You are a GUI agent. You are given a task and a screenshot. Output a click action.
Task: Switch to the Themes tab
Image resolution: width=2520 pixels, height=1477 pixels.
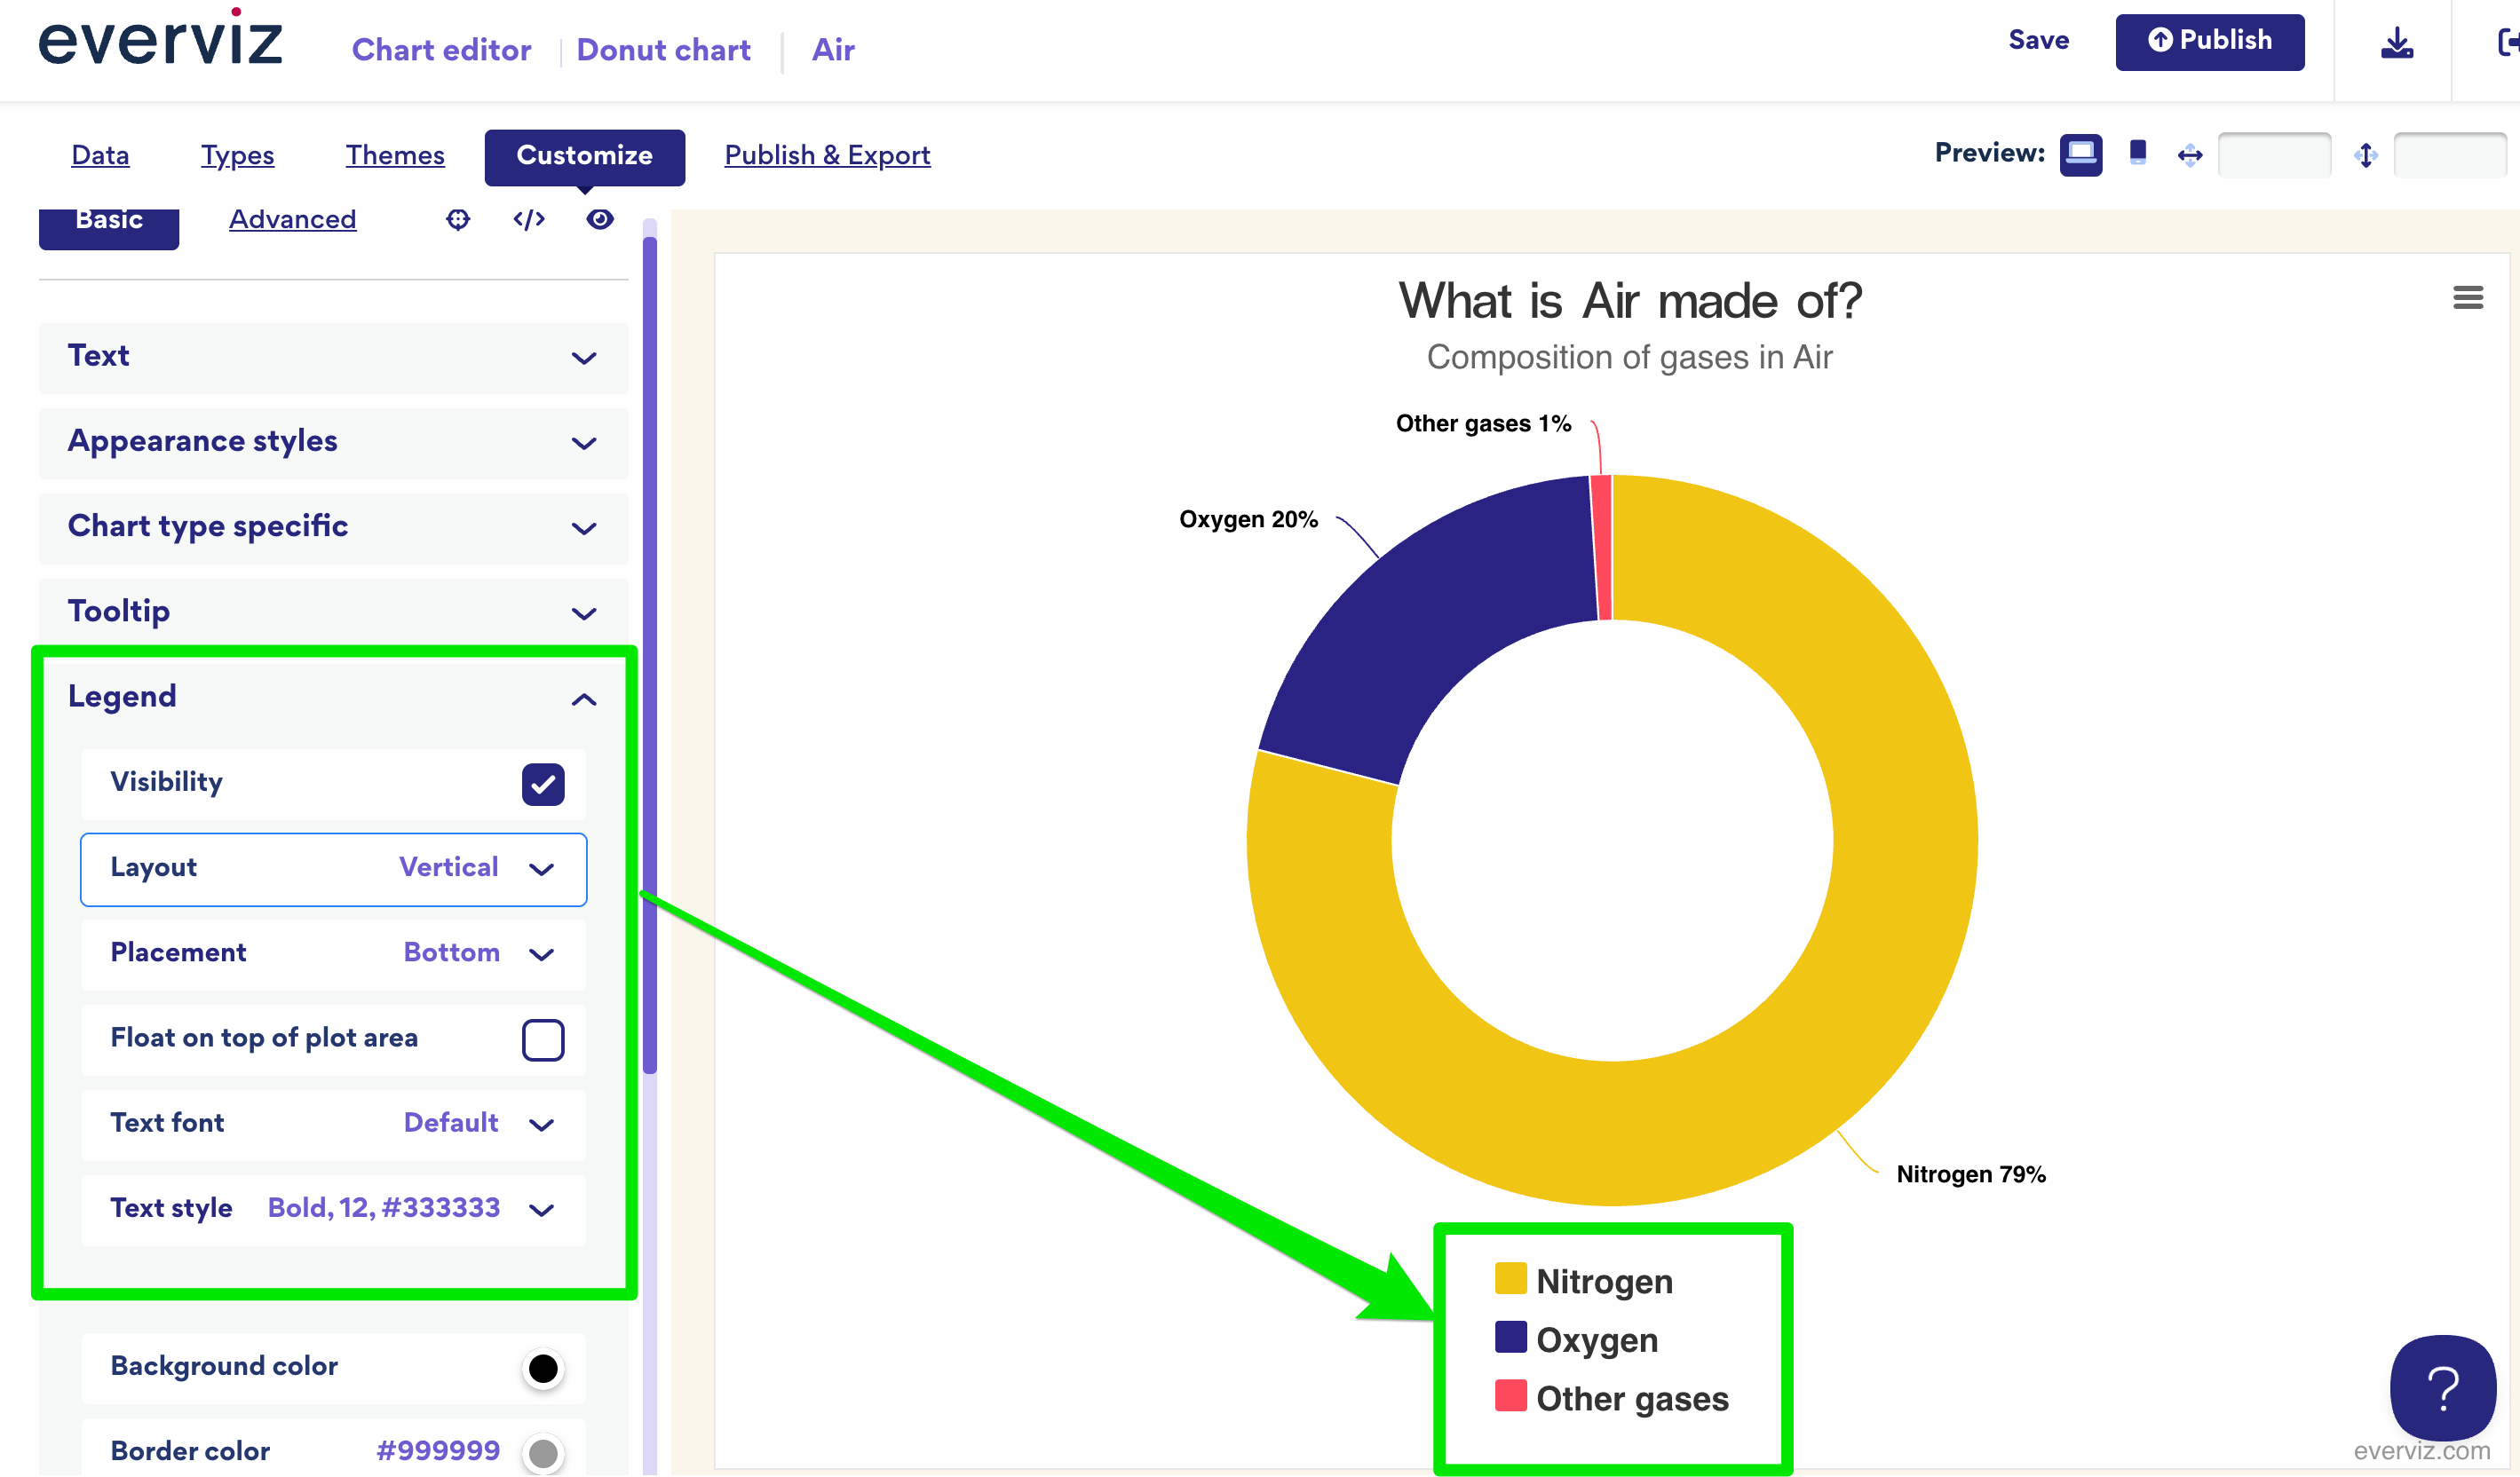pos(395,156)
